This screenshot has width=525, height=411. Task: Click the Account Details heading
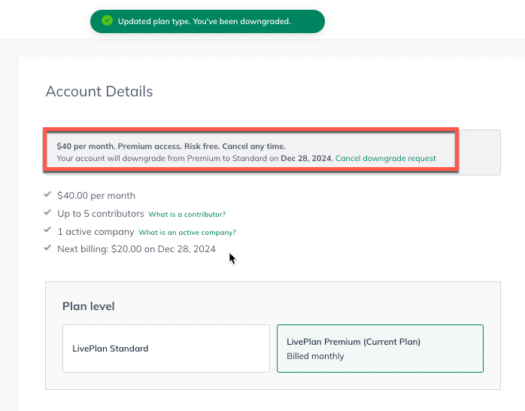[x=99, y=91]
